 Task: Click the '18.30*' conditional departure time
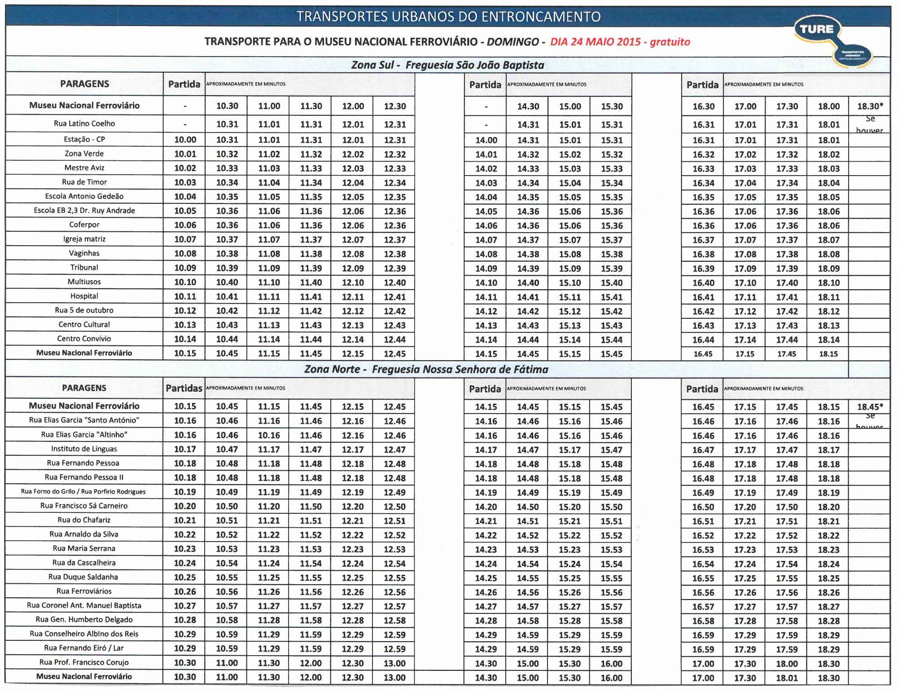pos(870,106)
